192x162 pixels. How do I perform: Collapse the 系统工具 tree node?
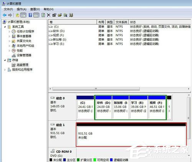click(5, 27)
